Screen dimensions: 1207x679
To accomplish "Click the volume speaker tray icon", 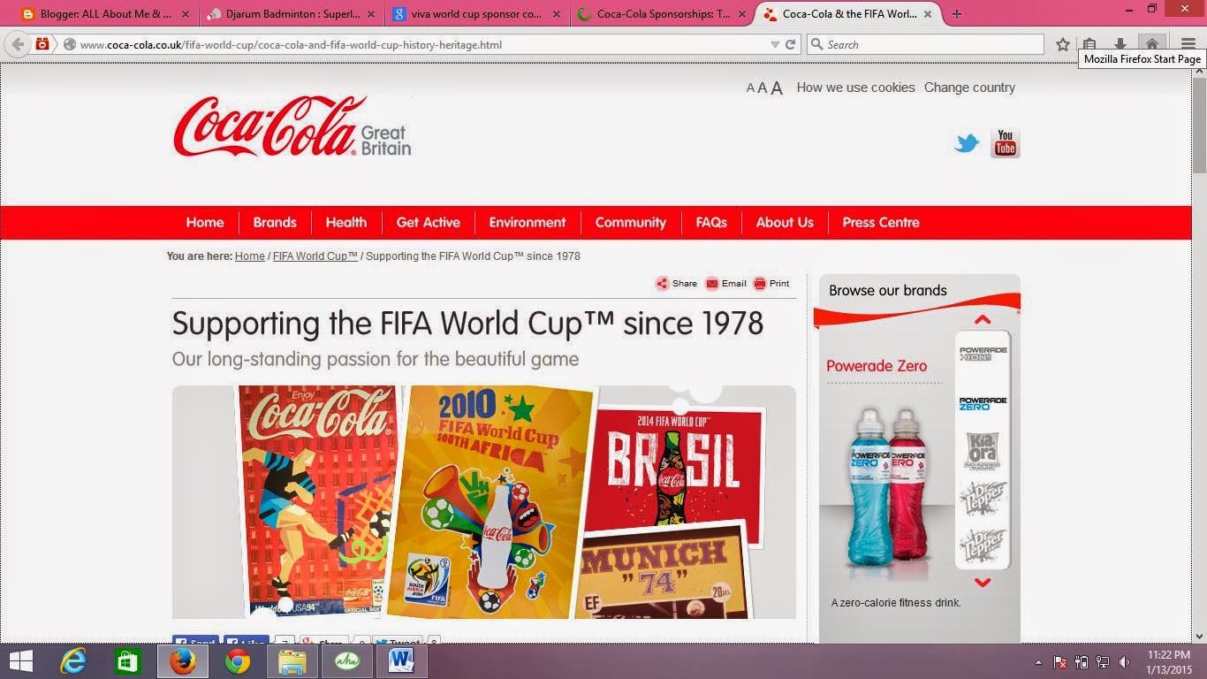I will point(1124,662).
